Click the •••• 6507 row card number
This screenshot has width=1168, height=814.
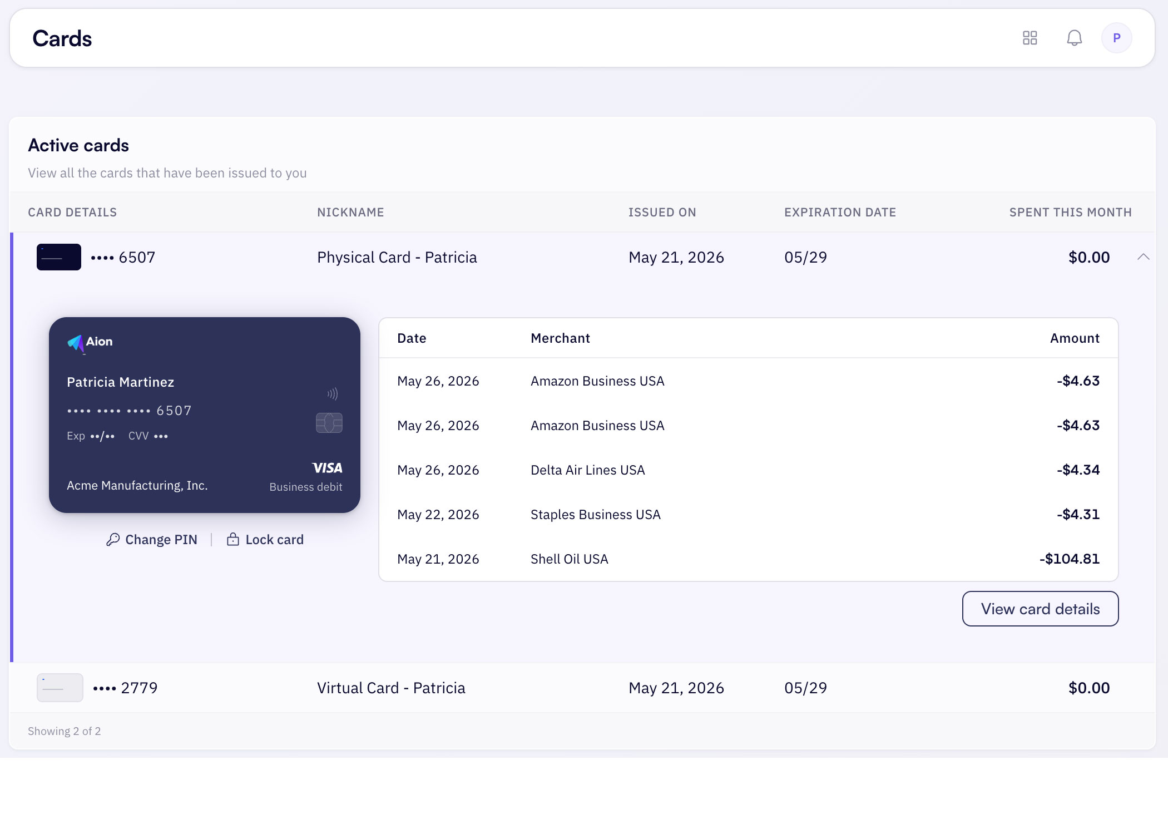tap(123, 257)
